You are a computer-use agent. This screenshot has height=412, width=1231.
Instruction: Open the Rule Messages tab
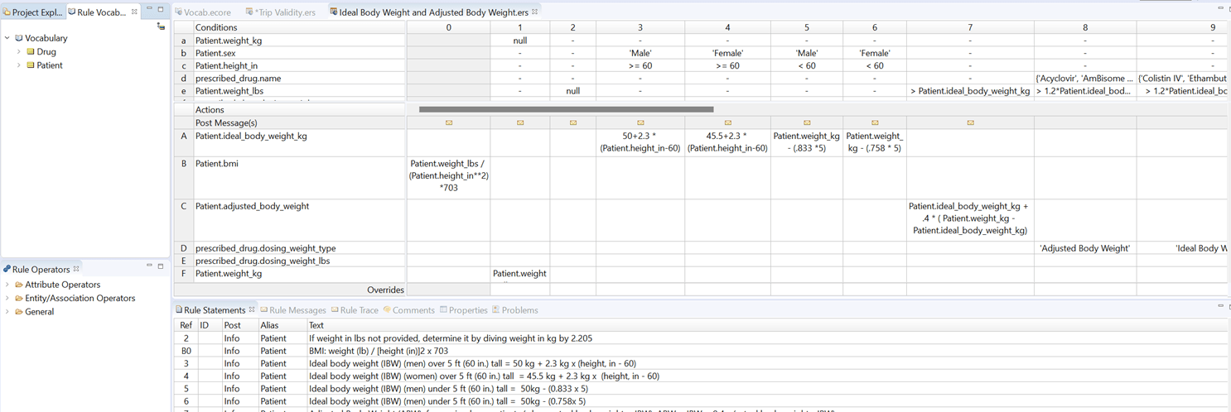click(x=297, y=310)
